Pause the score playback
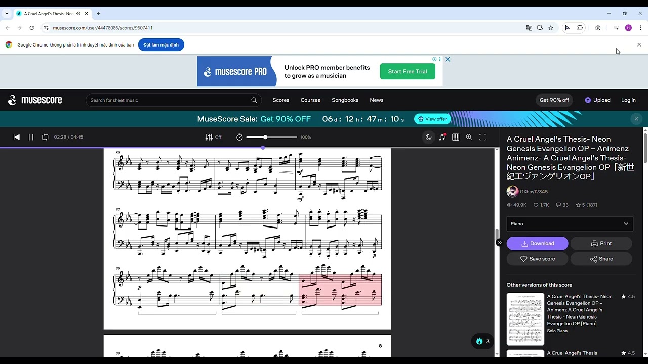The height and width of the screenshot is (364, 648). click(31, 137)
